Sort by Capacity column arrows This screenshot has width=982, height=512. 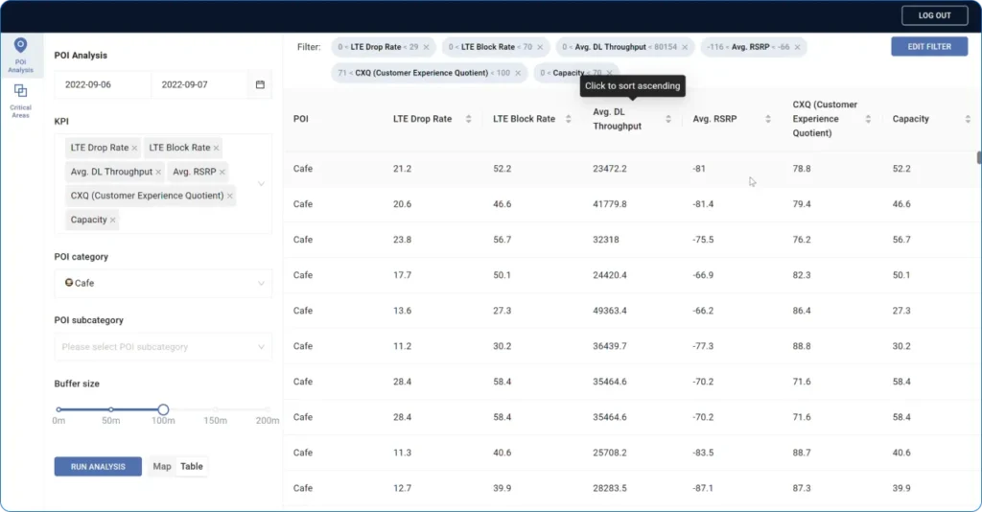(968, 119)
